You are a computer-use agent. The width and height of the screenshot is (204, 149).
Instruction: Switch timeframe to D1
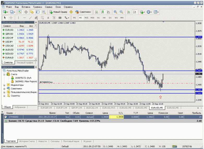[x=110, y=18]
